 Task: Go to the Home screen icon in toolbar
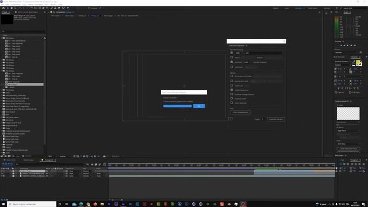[3, 8]
